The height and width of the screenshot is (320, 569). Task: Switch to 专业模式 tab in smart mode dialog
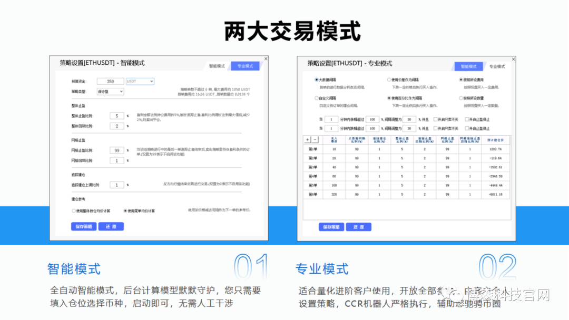coord(246,67)
